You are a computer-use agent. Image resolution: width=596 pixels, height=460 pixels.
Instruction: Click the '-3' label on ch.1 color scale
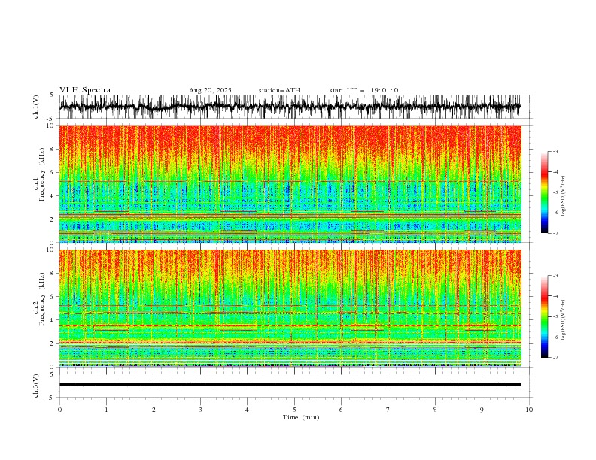point(555,151)
